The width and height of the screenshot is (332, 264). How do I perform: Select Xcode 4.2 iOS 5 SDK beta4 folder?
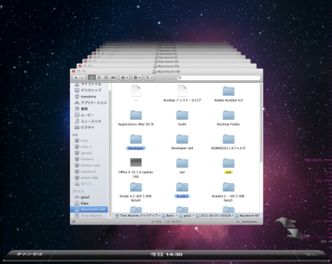[x=136, y=192]
